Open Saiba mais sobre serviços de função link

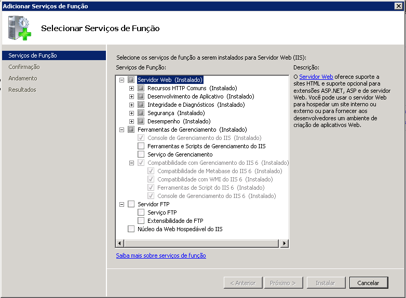point(161,256)
